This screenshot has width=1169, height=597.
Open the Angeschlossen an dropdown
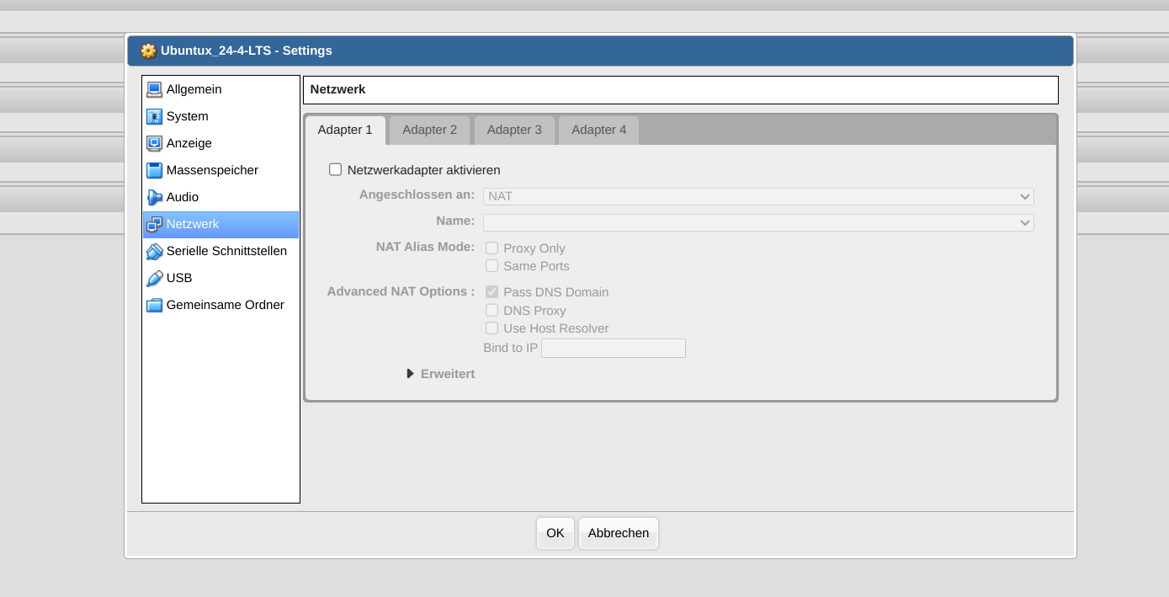click(x=757, y=196)
